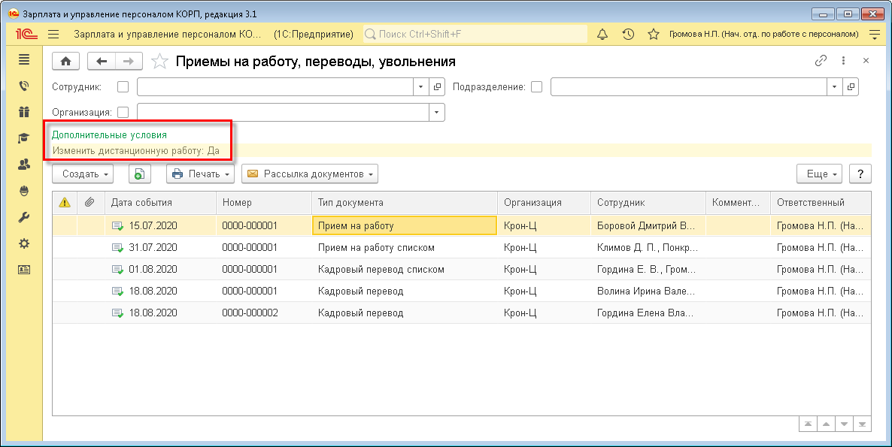Open Рассылка документов button

[x=309, y=174]
